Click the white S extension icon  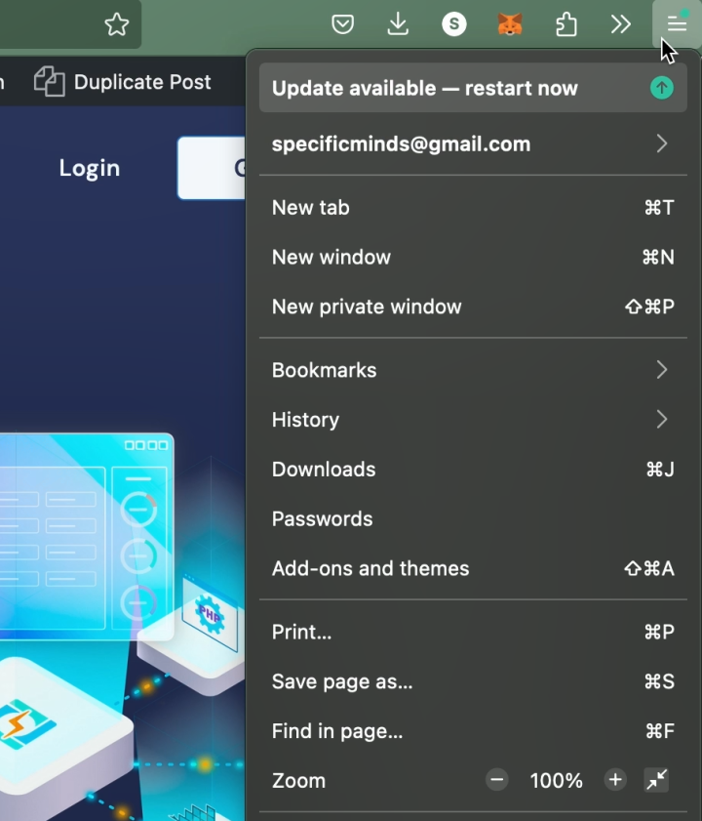pos(453,24)
